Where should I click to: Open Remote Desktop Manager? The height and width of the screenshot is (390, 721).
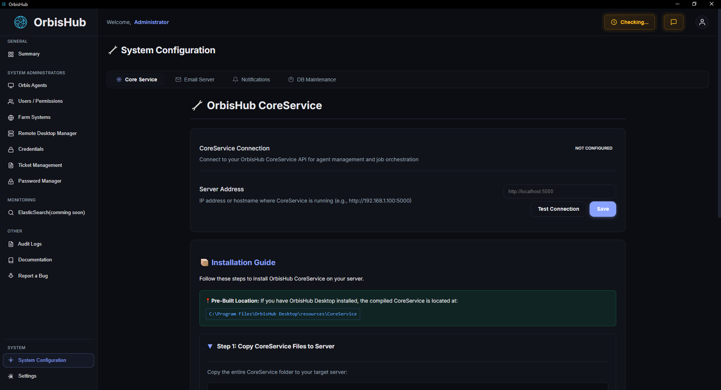(x=47, y=133)
